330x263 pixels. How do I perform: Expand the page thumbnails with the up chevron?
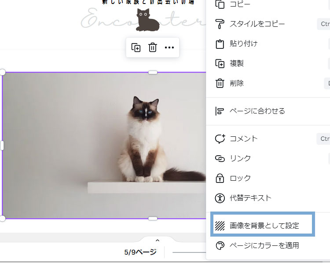pos(158,240)
